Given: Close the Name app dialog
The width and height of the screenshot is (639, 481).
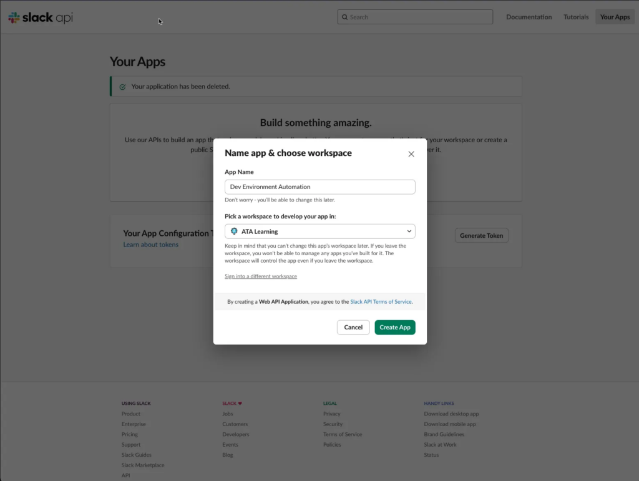Looking at the screenshot, I should pyautogui.click(x=411, y=154).
